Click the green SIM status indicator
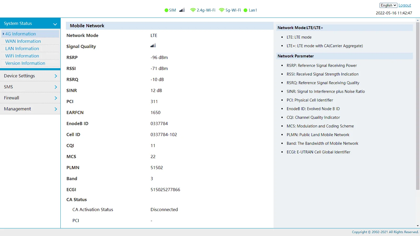Viewport: 420px width, 236px height. pyautogui.click(x=166, y=10)
